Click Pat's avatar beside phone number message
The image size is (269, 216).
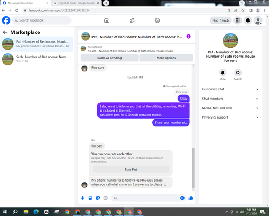pyautogui.click(x=84, y=185)
